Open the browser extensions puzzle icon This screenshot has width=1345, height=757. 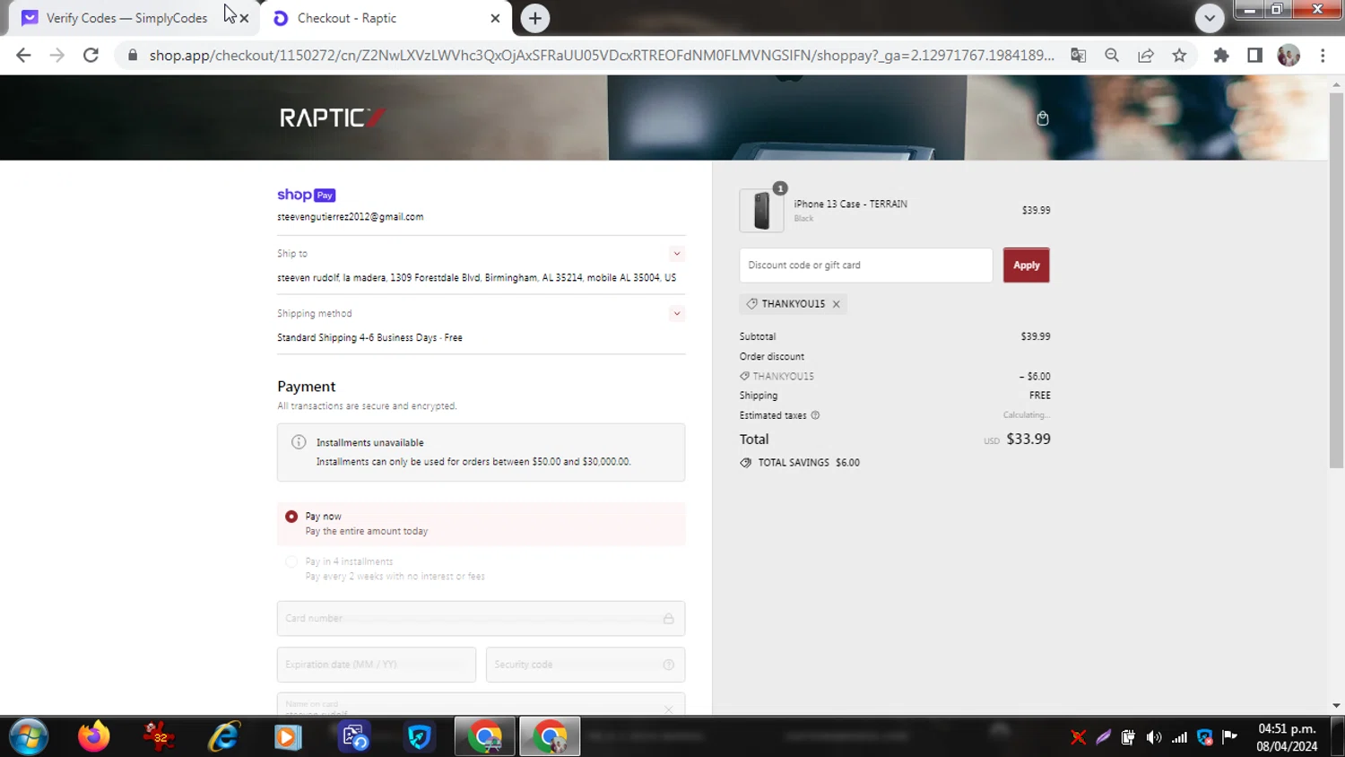(x=1221, y=56)
